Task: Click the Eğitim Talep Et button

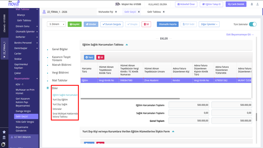Action: (211, 4)
